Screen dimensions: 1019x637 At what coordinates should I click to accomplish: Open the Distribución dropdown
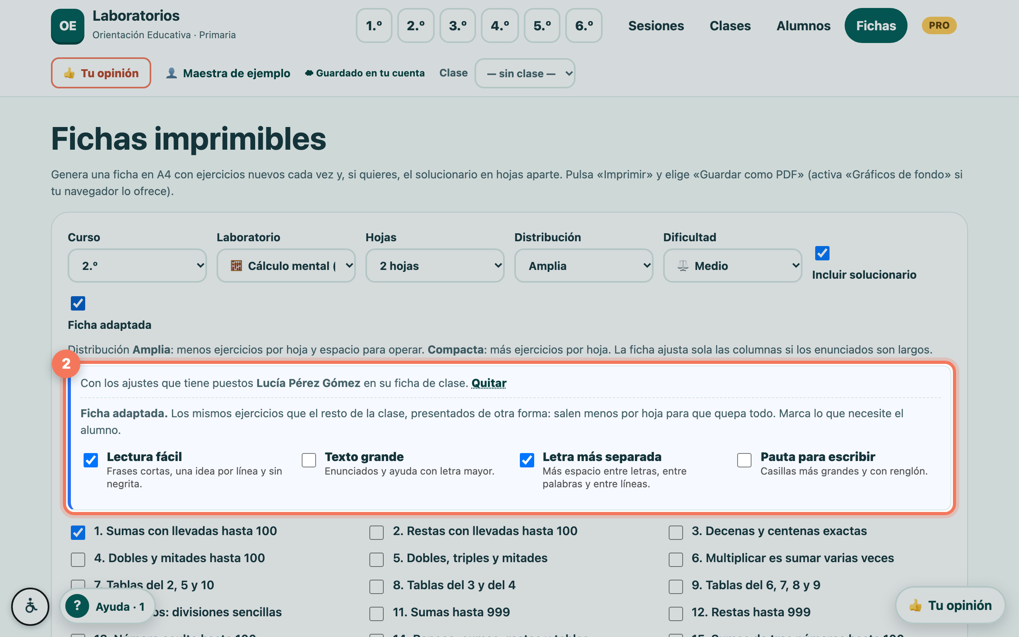pyautogui.click(x=584, y=266)
